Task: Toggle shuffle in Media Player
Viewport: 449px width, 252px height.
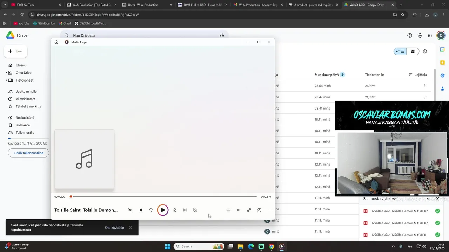Action: [x=130, y=210]
